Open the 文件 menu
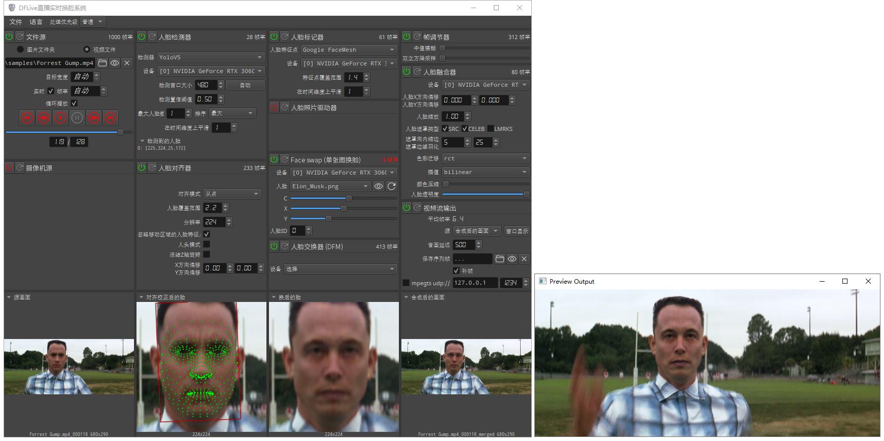 (16, 22)
